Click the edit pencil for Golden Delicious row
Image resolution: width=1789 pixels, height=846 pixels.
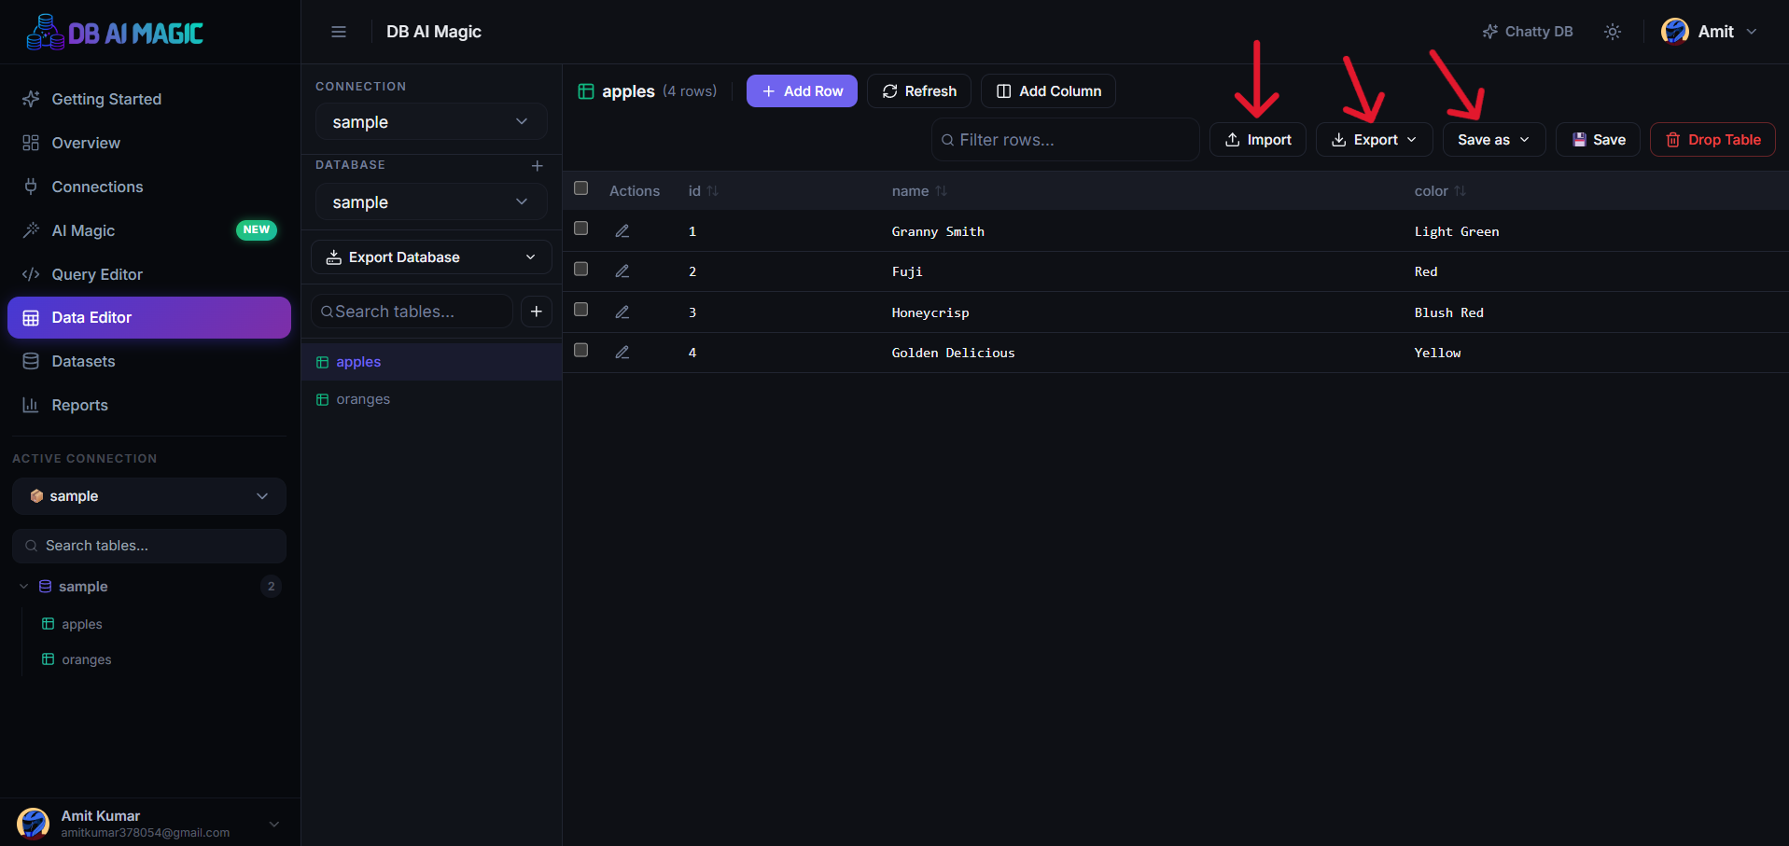click(622, 353)
